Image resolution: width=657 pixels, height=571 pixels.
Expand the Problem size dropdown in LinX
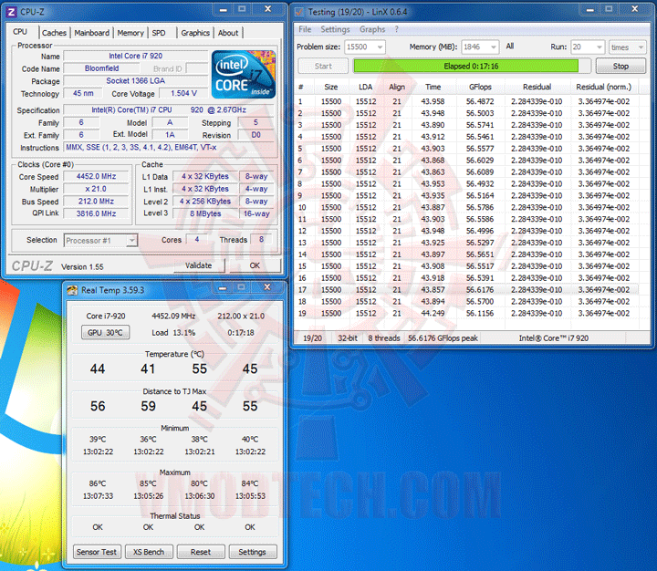(x=380, y=47)
